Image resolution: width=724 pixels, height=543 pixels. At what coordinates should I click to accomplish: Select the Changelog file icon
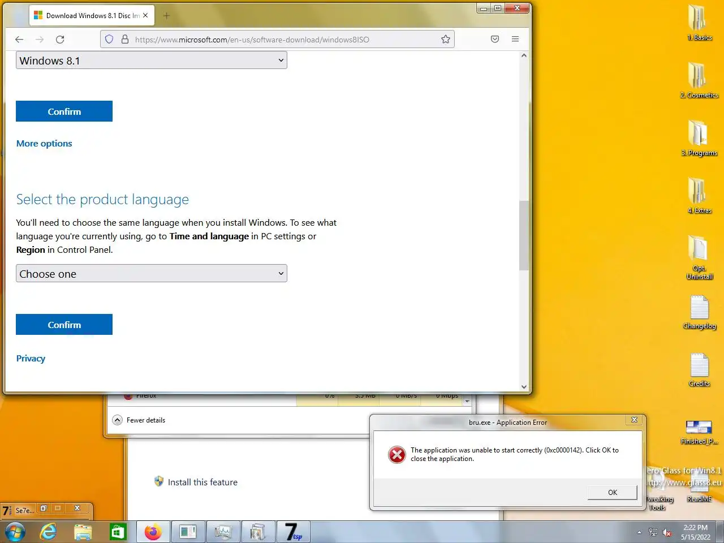pyautogui.click(x=699, y=312)
